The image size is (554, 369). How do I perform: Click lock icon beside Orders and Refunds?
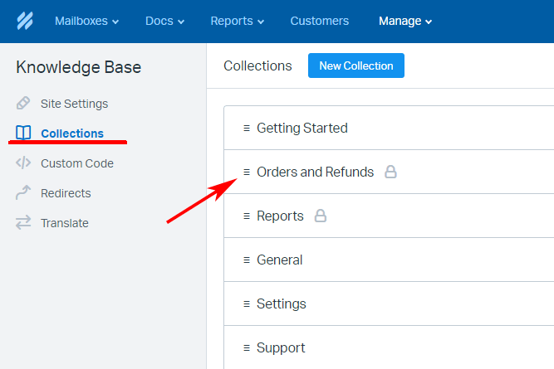pos(390,172)
